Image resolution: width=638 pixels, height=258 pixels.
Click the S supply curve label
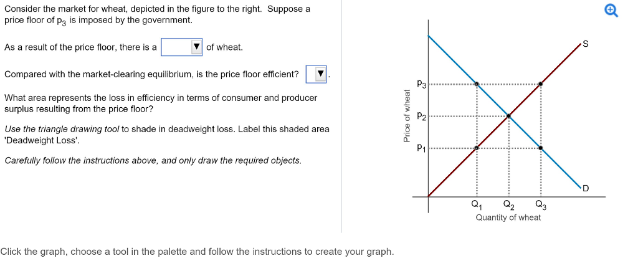[586, 44]
